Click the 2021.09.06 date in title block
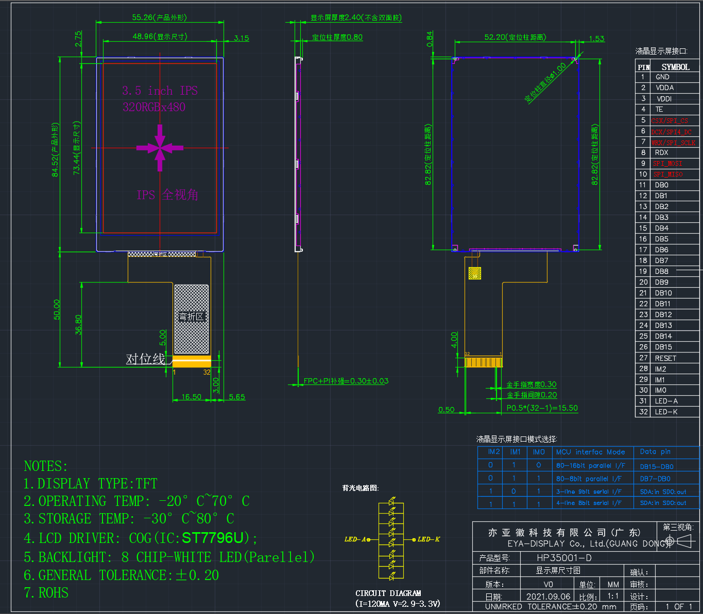 click(x=548, y=597)
